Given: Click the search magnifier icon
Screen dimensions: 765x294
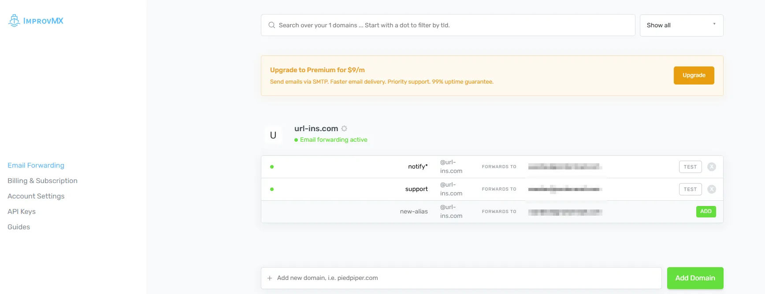Looking at the screenshot, I should tap(272, 25).
